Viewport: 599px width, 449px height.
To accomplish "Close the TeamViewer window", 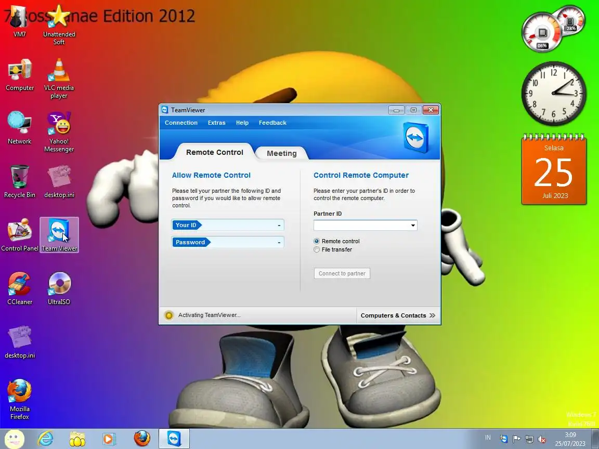I will tap(431, 110).
